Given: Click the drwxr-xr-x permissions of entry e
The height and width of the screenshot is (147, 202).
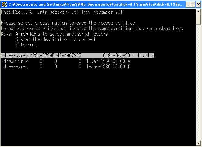Looking at the screenshot, I should coord(16,61).
